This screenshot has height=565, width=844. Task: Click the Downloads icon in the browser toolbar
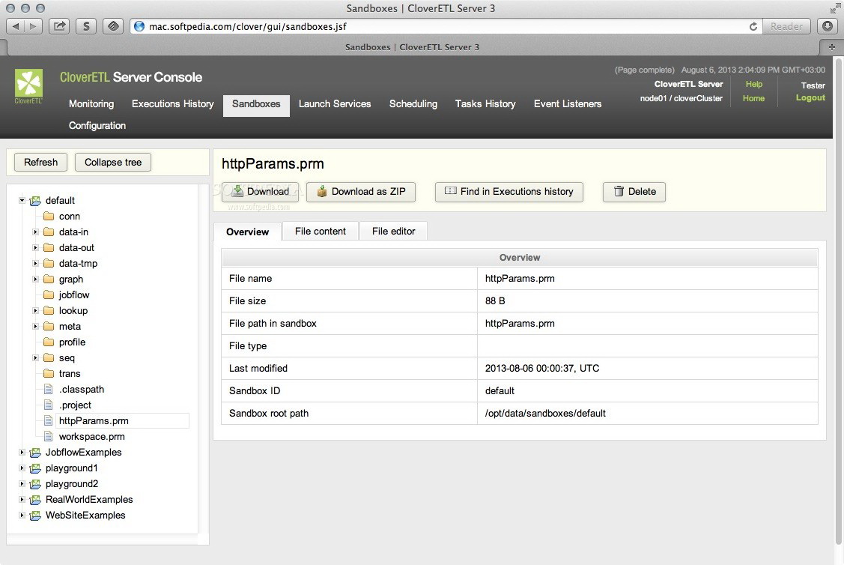coord(828,26)
